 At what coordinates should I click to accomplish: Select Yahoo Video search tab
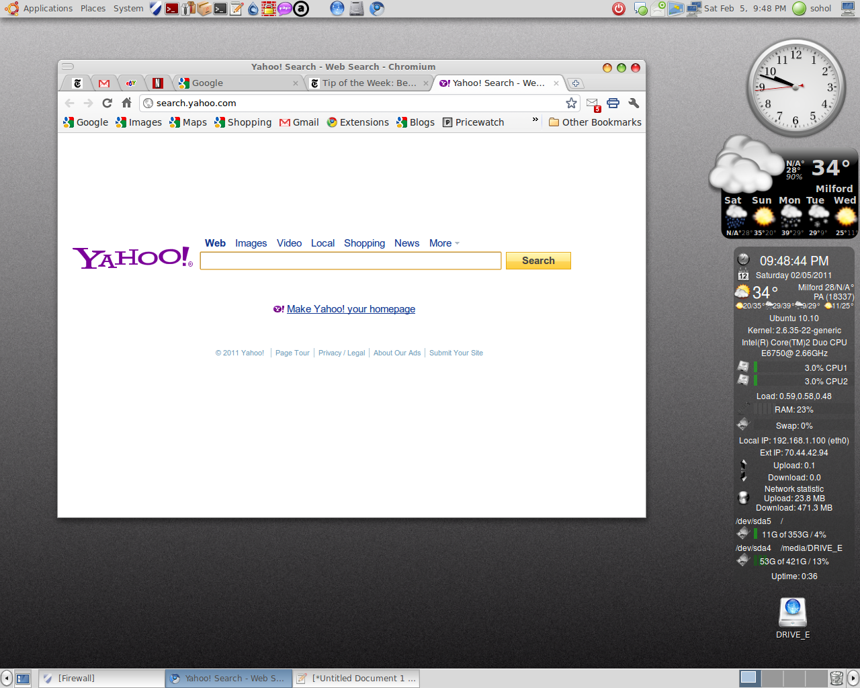coord(289,243)
